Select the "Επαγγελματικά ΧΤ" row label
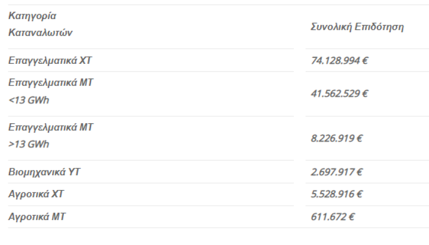The width and height of the screenshot is (429, 245). point(50,60)
